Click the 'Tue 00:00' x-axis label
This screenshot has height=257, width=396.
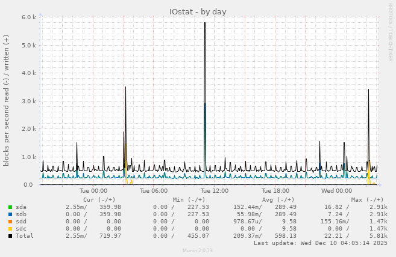93,191
